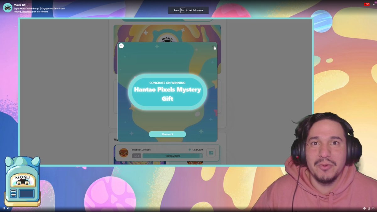The height and width of the screenshot is (212, 377).
Task: Click the Hantao Pixels Mystery Gift banner
Action: [167, 91]
